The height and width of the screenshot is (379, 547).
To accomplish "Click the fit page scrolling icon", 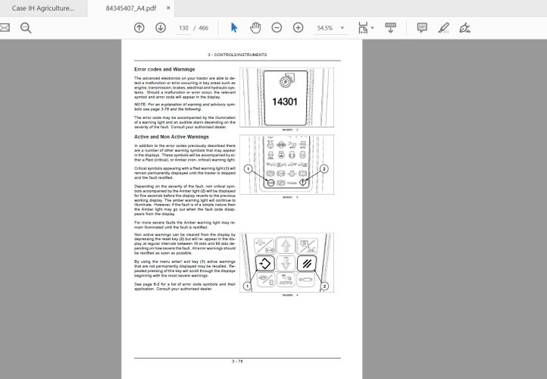I will (363, 28).
